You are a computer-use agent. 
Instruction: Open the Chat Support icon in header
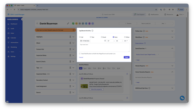tap(135, 14)
